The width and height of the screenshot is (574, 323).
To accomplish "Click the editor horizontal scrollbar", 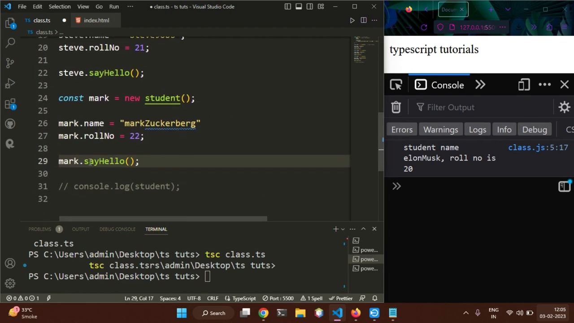I will [x=163, y=219].
